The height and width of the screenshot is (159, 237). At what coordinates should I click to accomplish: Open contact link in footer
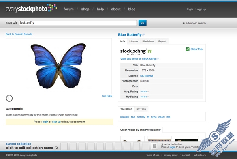pyautogui.click(x=186, y=155)
